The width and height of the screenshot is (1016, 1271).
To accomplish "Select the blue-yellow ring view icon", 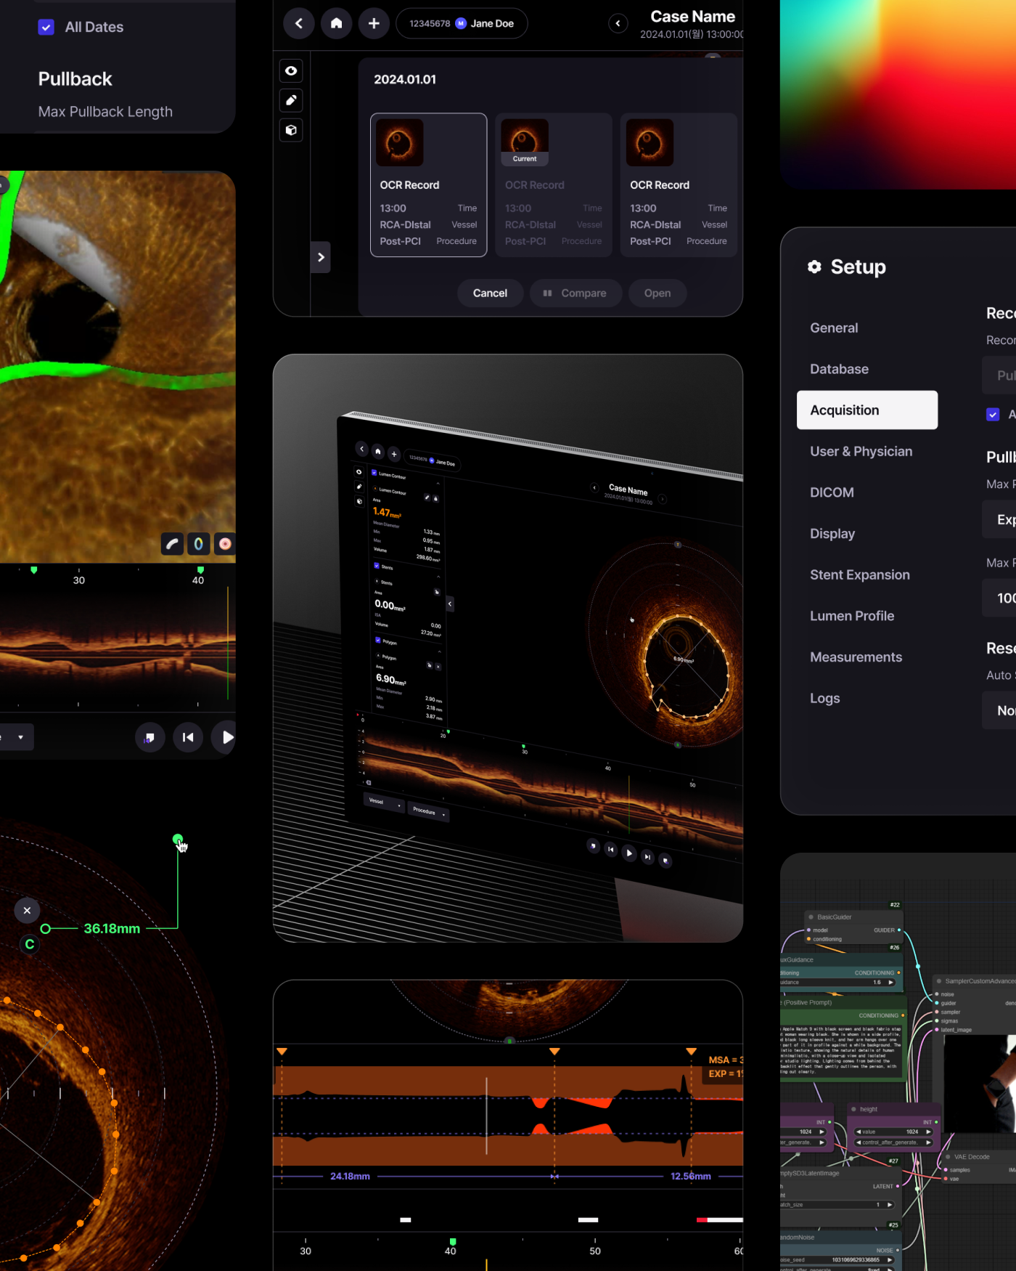I will pos(198,543).
